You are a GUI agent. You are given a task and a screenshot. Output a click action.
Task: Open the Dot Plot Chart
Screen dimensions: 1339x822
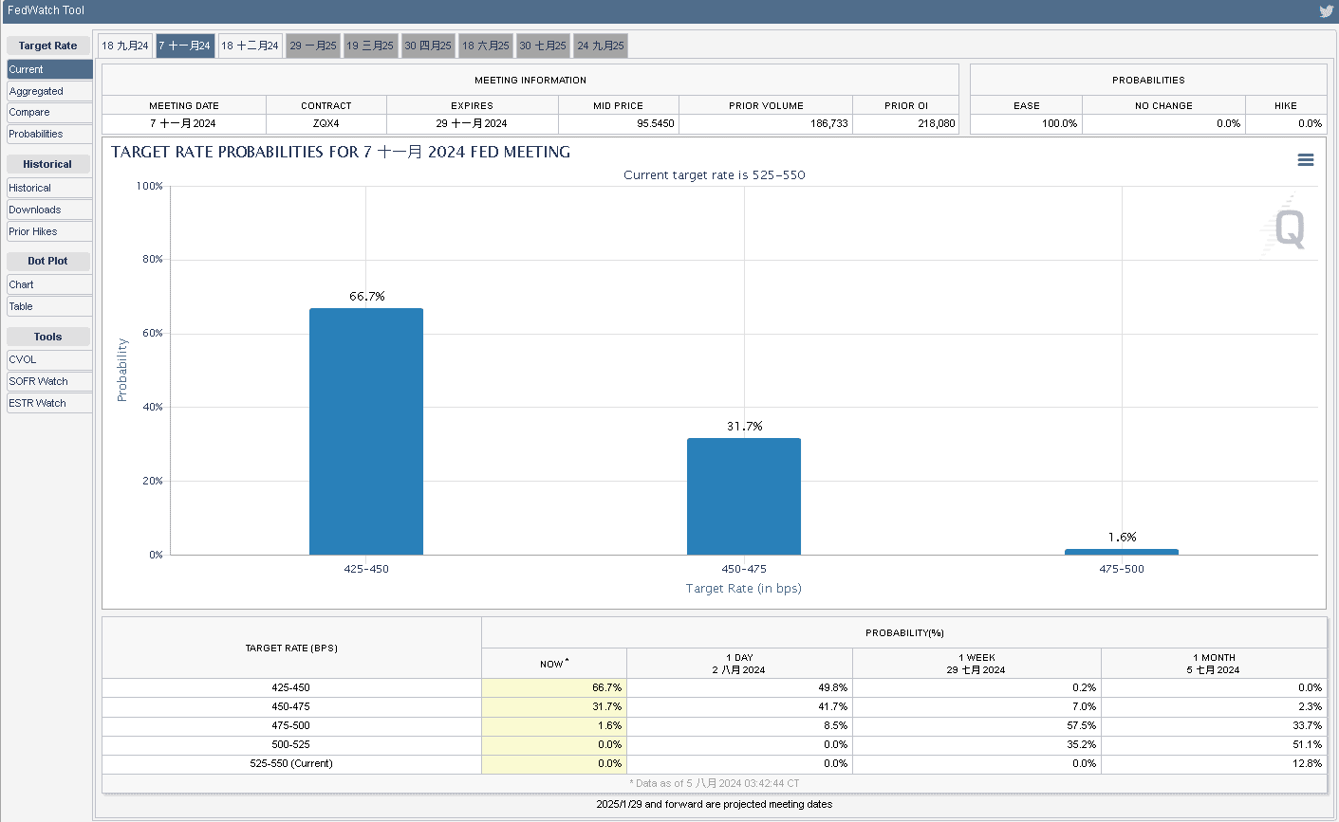click(49, 284)
